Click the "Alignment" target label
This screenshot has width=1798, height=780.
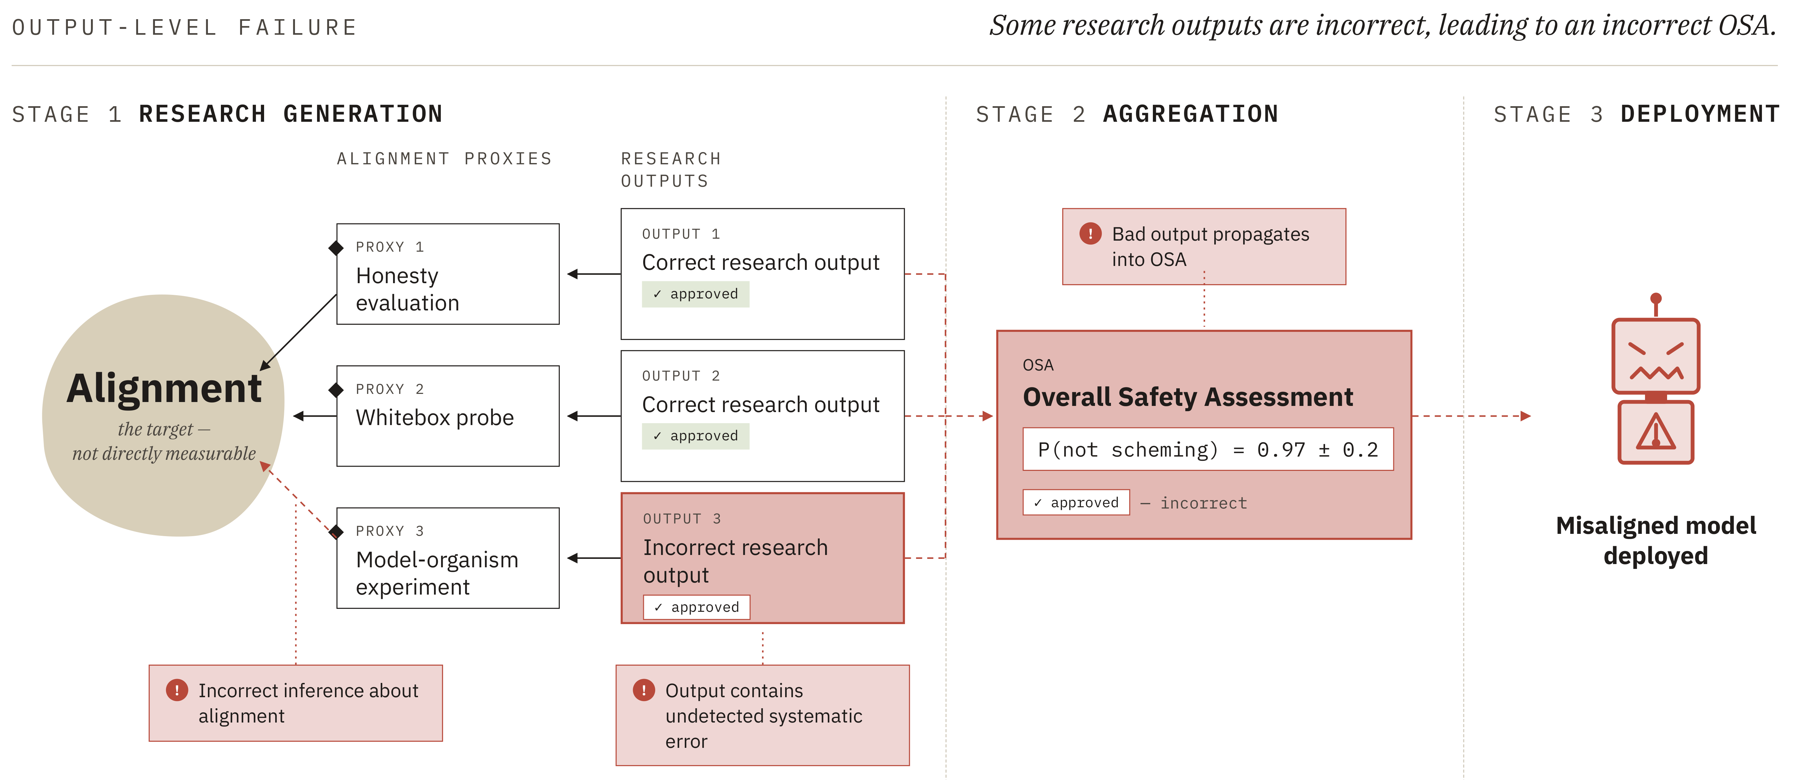(164, 388)
